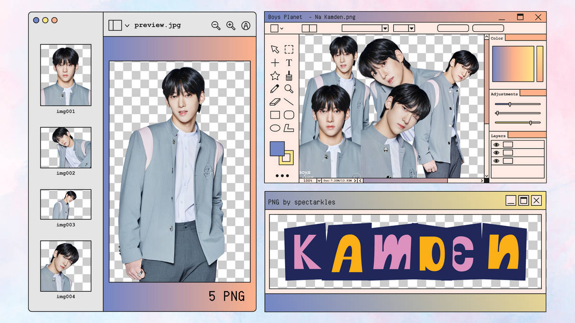Click the 5 PNG label
The width and height of the screenshot is (575, 323).
pos(227,296)
